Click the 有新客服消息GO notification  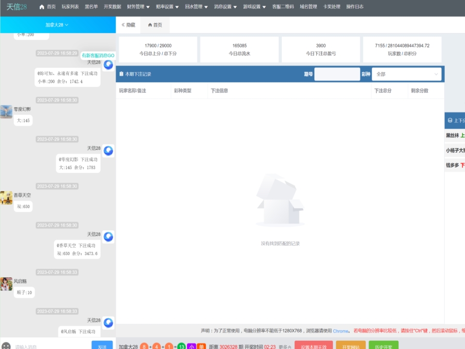point(98,55)
